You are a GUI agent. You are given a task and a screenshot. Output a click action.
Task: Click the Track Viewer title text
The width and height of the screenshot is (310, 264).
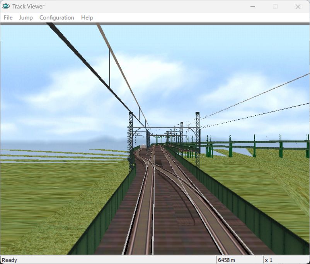point(28,7)
